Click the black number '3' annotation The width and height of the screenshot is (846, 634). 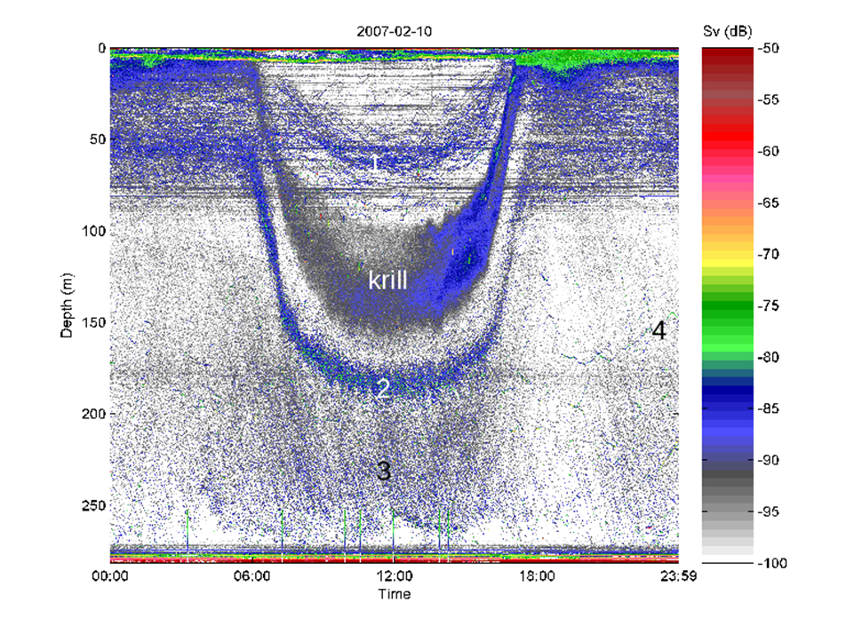tap(384, 471)
